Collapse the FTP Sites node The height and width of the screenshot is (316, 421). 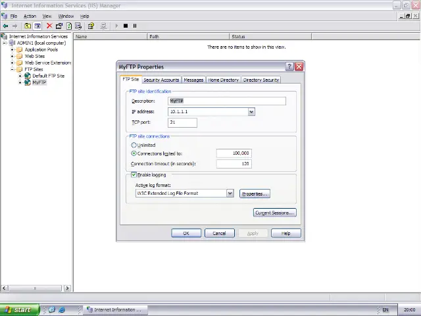pos(12,69)
